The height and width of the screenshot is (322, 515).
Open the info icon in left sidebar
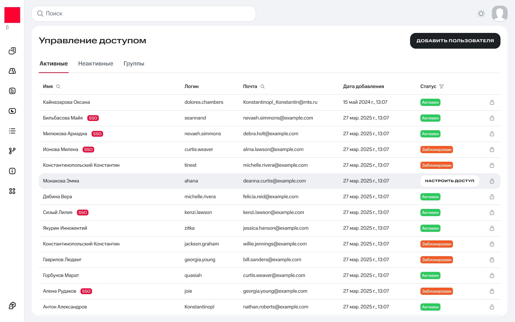(x=12, y=171)
